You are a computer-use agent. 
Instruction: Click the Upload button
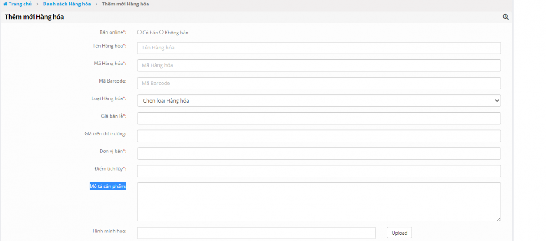tap(399, 233)
